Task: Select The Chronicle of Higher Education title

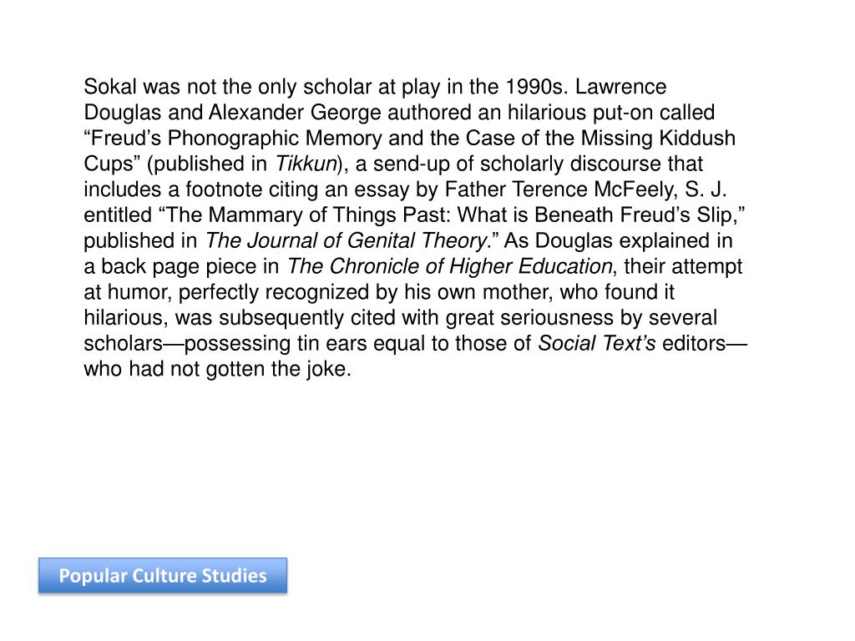Action: click(x=449, y=266)
